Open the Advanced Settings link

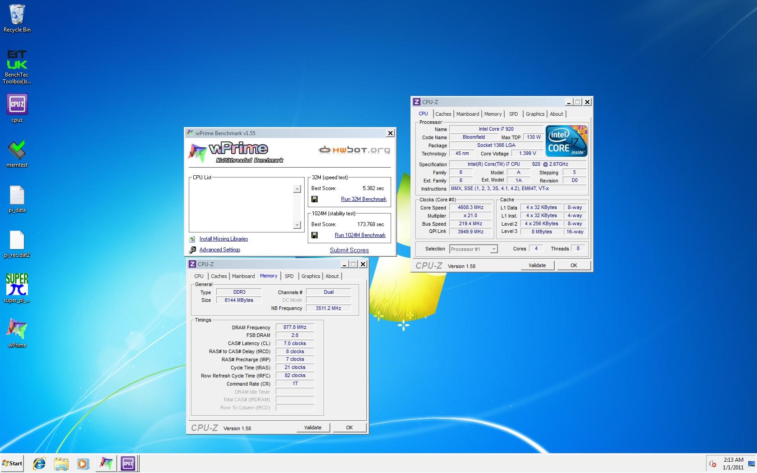click(x=220, y=250)
